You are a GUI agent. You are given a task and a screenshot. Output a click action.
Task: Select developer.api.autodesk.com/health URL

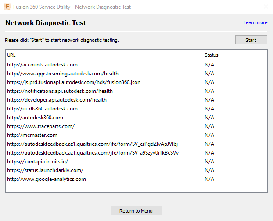coord(57,100)
